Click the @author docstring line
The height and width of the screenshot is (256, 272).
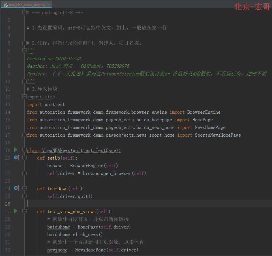coord(78,66)
